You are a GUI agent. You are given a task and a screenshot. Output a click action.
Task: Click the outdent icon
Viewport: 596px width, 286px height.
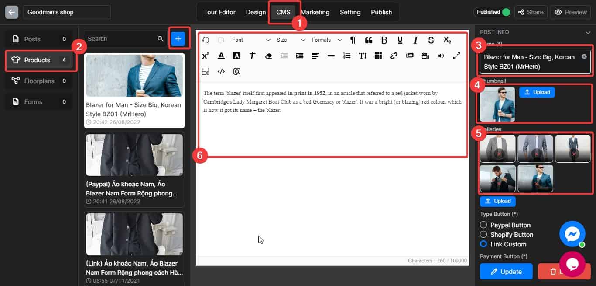pos(284,56)
